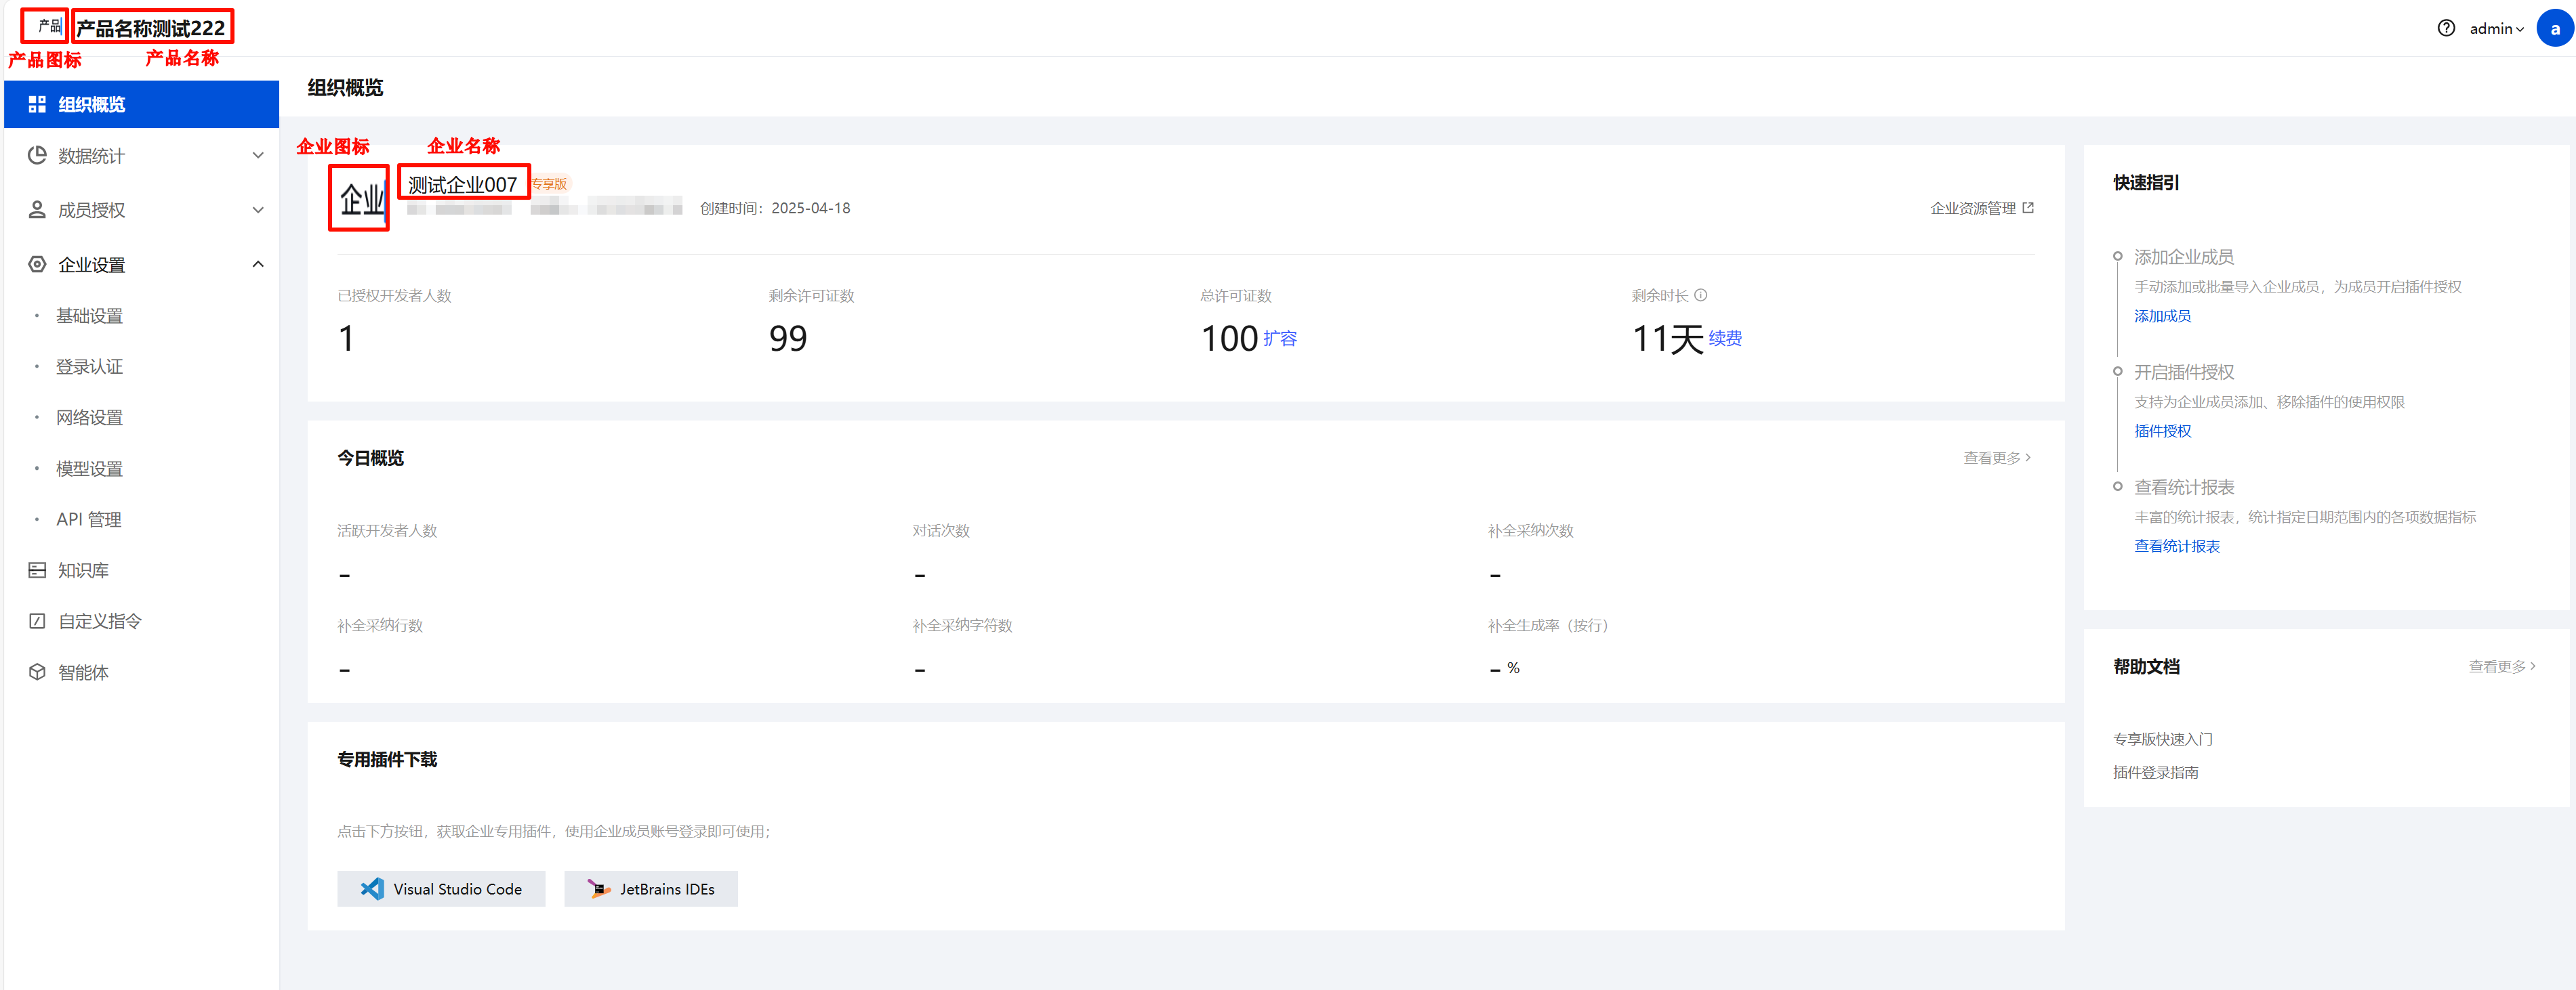The height and width of the screenshot is (990, 2576).
Task: Click the 自定义指令 sidebar icon
Action: point(37,622)
